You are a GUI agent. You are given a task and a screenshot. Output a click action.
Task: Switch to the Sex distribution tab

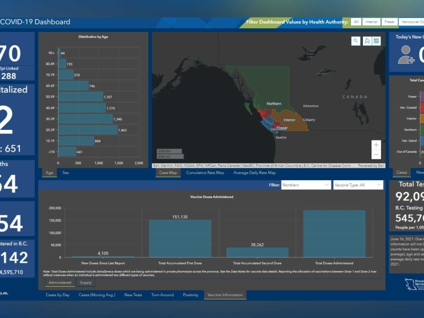[66, 173]
